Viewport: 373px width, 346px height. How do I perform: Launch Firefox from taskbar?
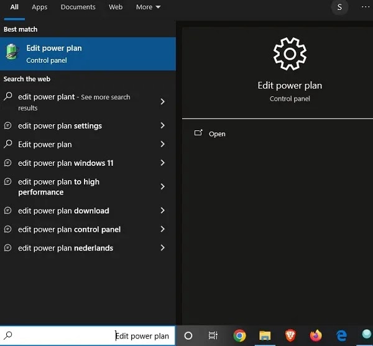coord(316,335)
